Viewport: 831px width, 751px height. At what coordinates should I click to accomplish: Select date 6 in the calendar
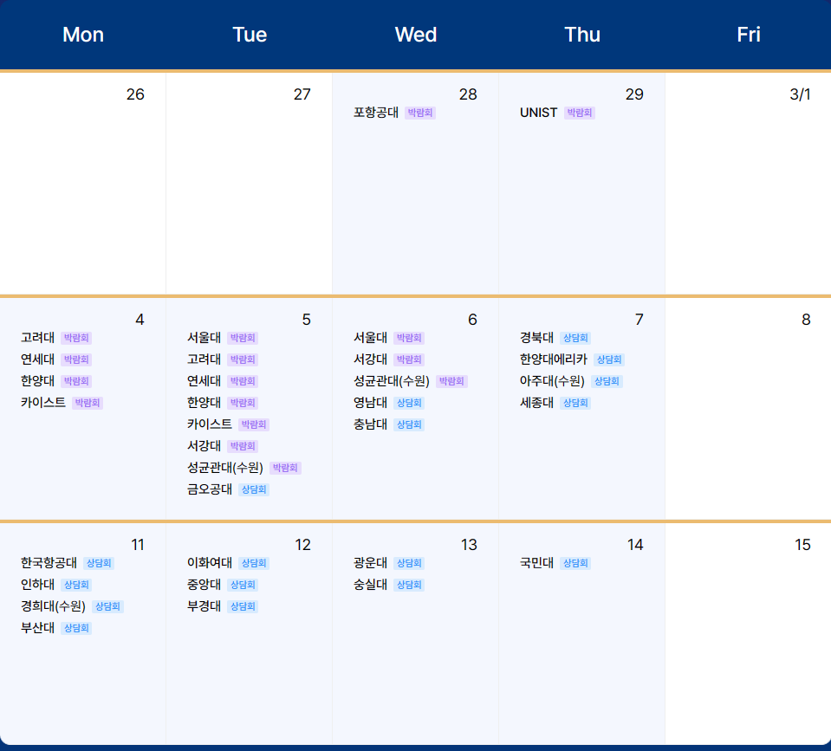click(x=473, y=320)
